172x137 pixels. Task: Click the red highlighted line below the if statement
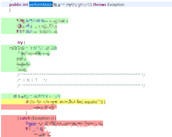28,107
